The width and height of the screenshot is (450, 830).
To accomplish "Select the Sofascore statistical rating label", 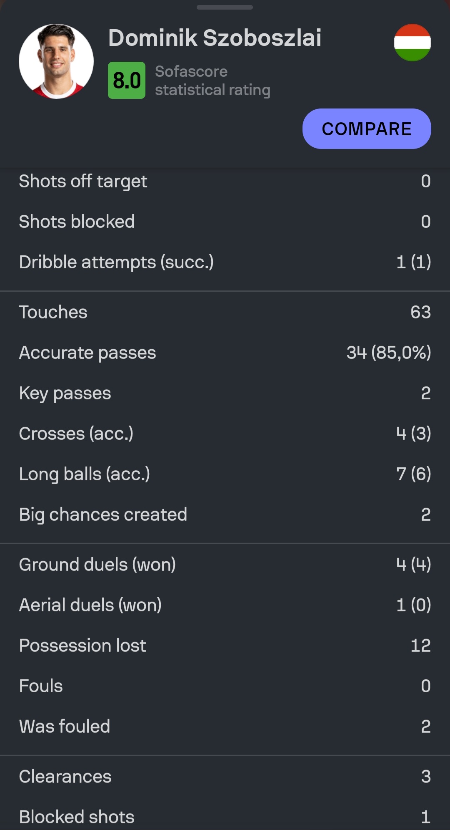I will click(x=213, y=81).
